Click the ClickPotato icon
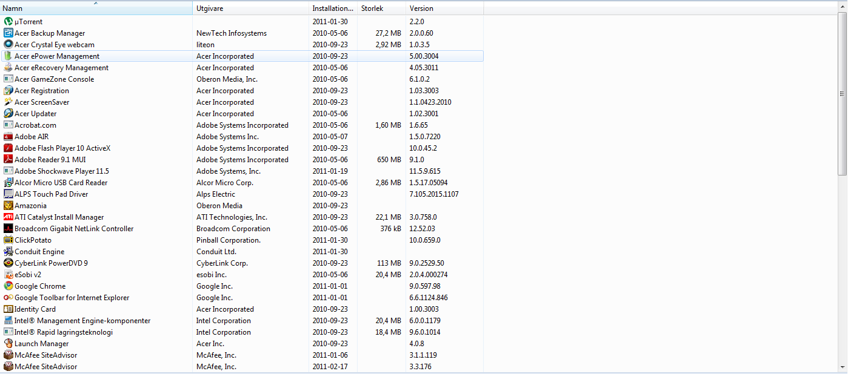The height and width of the screenshot is (374, 848). (x=8, y=240)
